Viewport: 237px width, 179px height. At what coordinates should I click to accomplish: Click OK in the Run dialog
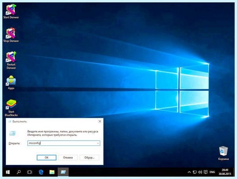coord(47,158)
